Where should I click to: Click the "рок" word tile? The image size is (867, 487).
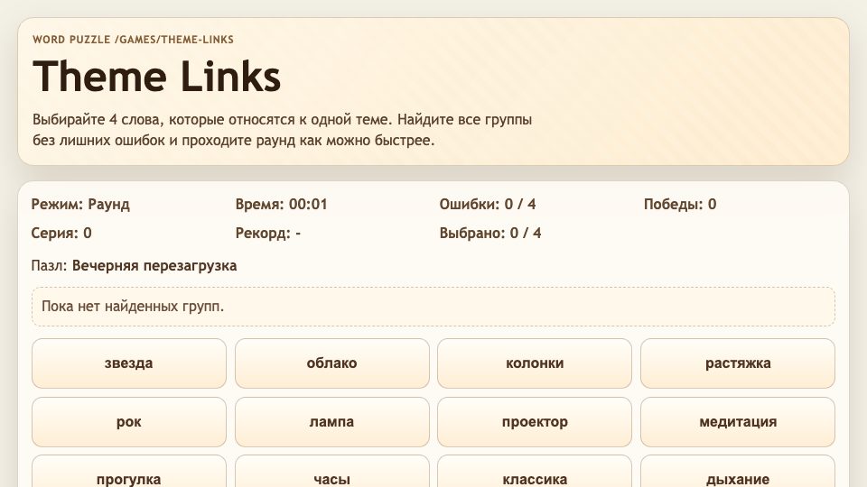pyautogui.click(x=128, y=422)
